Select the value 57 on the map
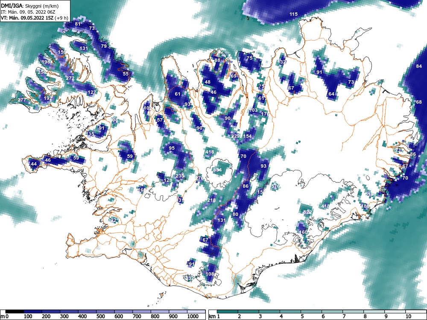Screen dimensions: 427x320 tap(160, 120)
